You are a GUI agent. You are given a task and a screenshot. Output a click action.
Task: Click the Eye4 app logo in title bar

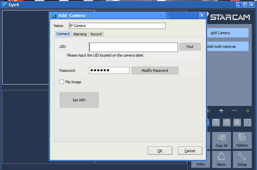point(5,5)
